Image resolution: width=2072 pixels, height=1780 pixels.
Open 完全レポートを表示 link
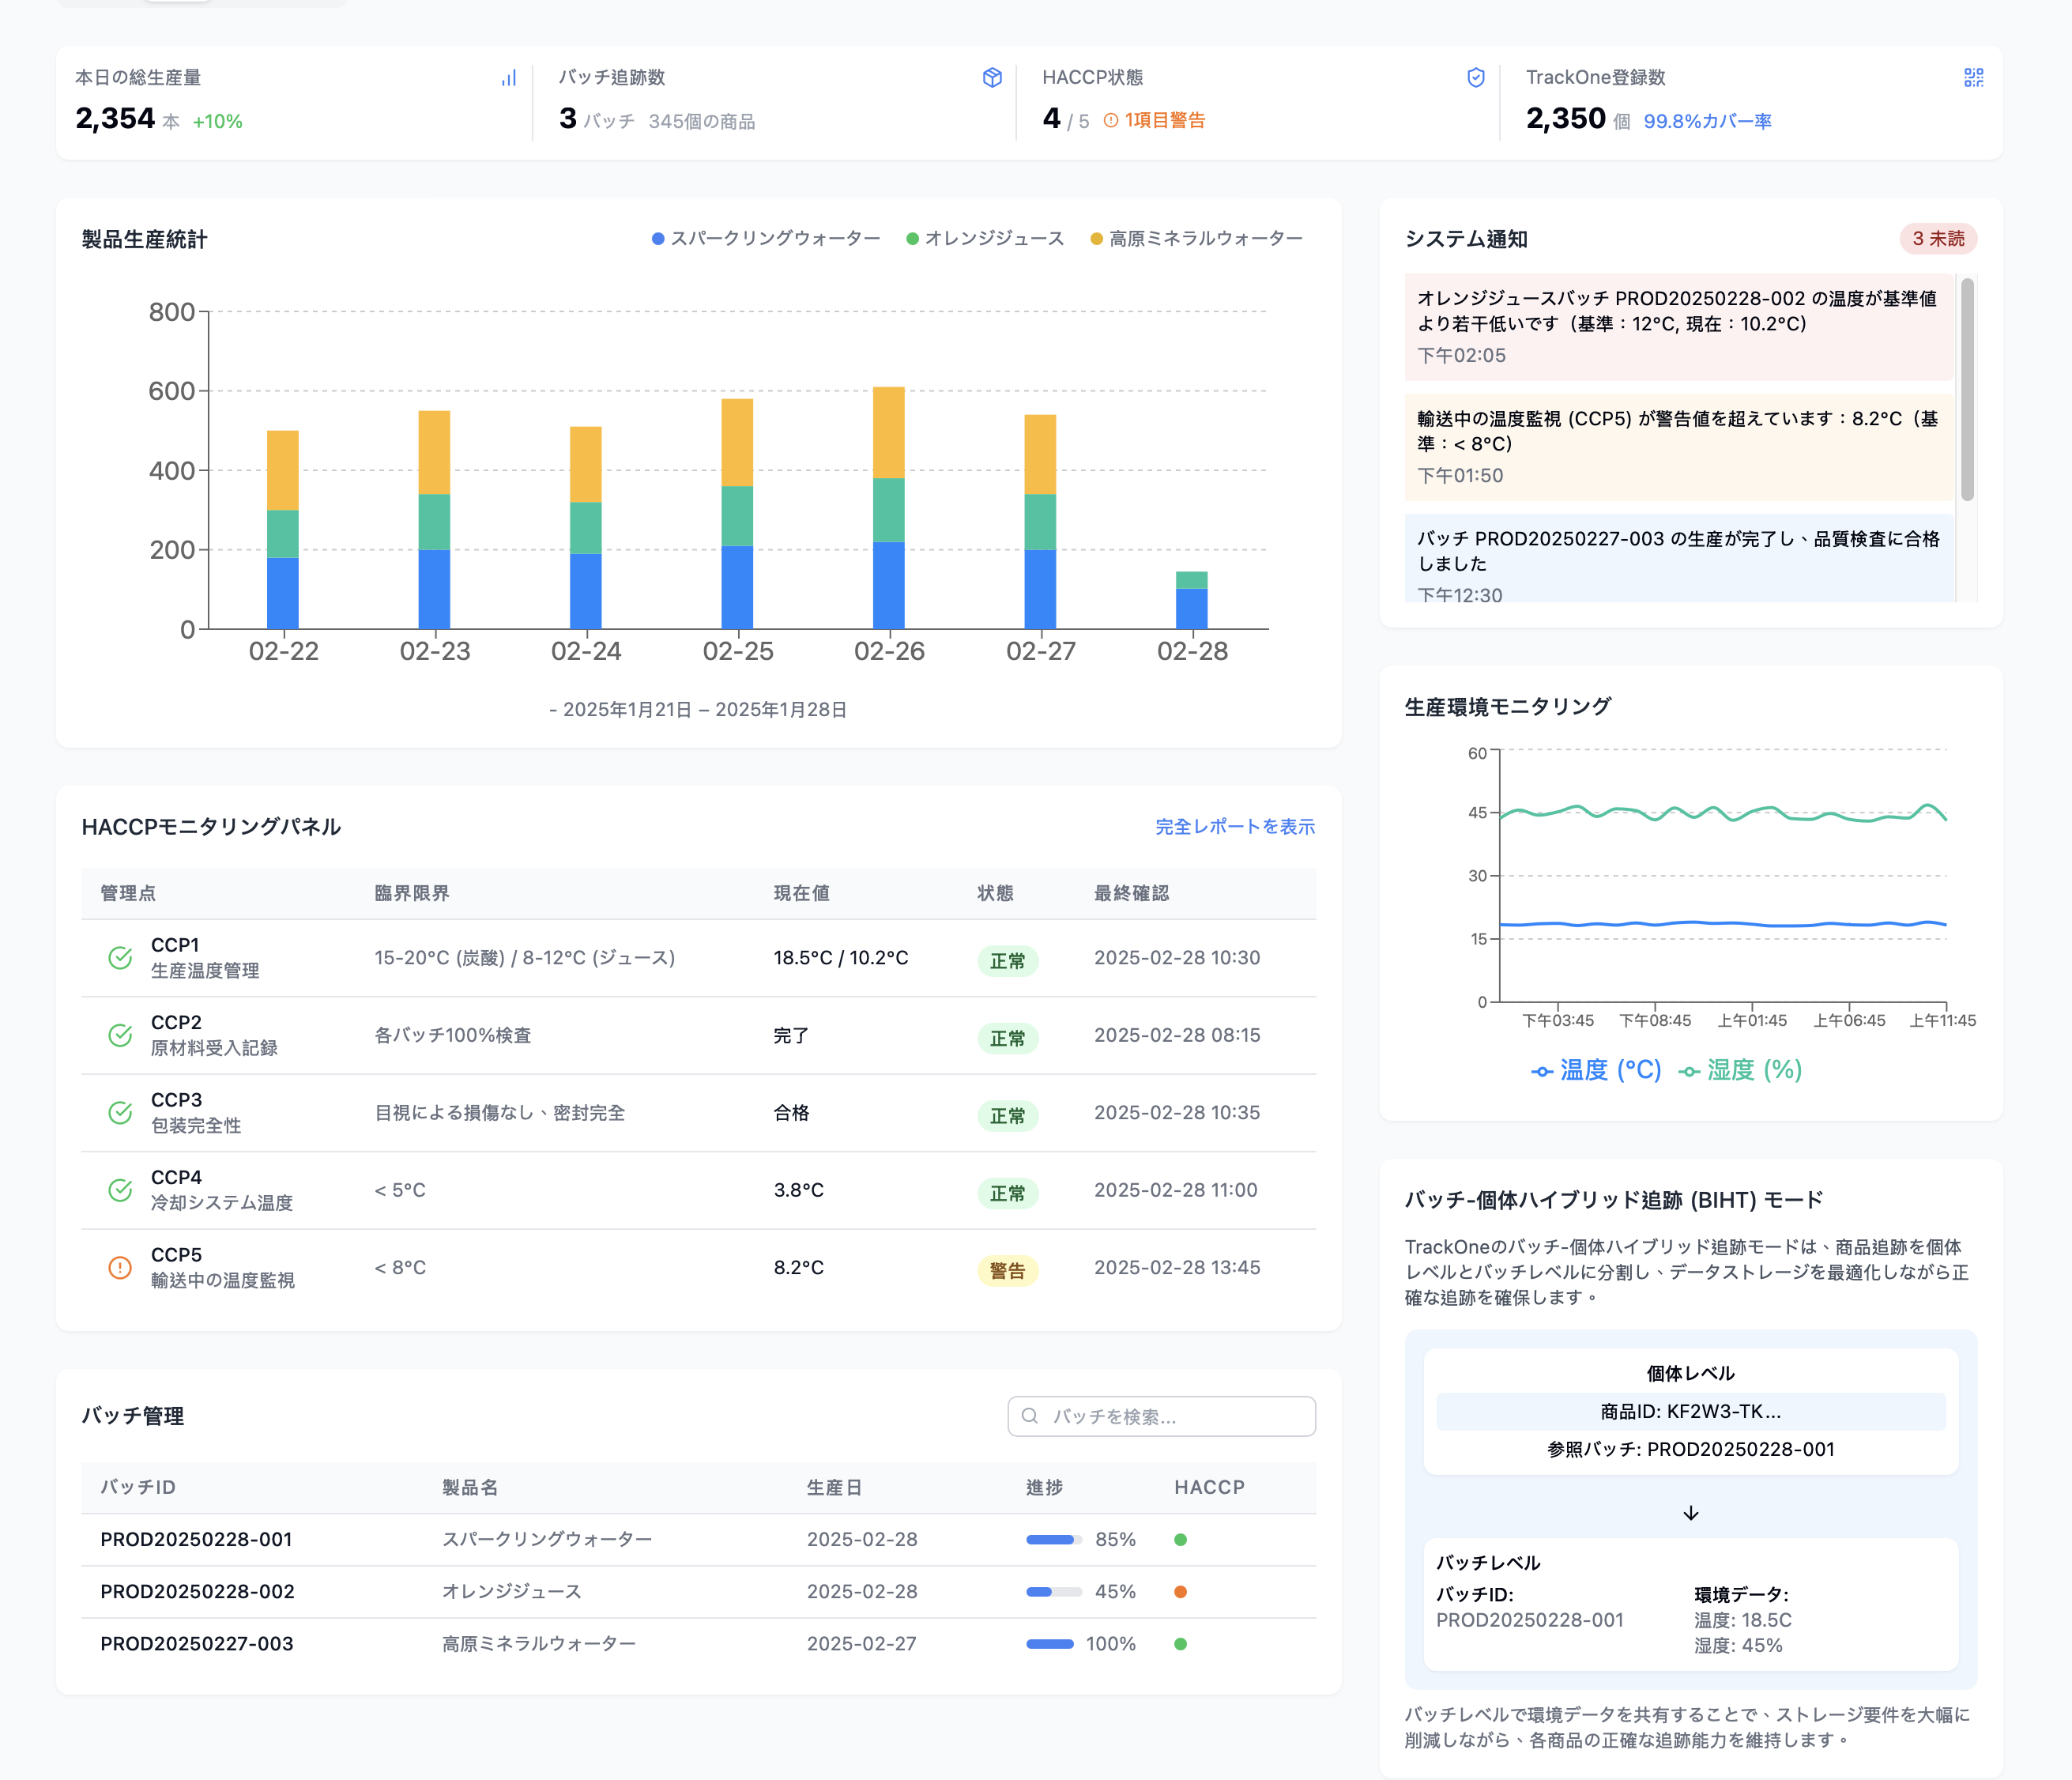(x=1234, y=827)
